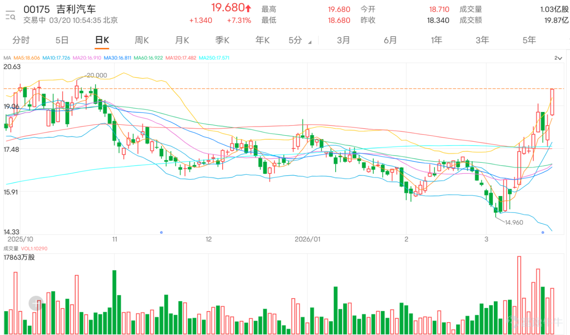Expand the 5分 minute interval dropdown
The width and height of the screenshot is (570, 335).
300,40
